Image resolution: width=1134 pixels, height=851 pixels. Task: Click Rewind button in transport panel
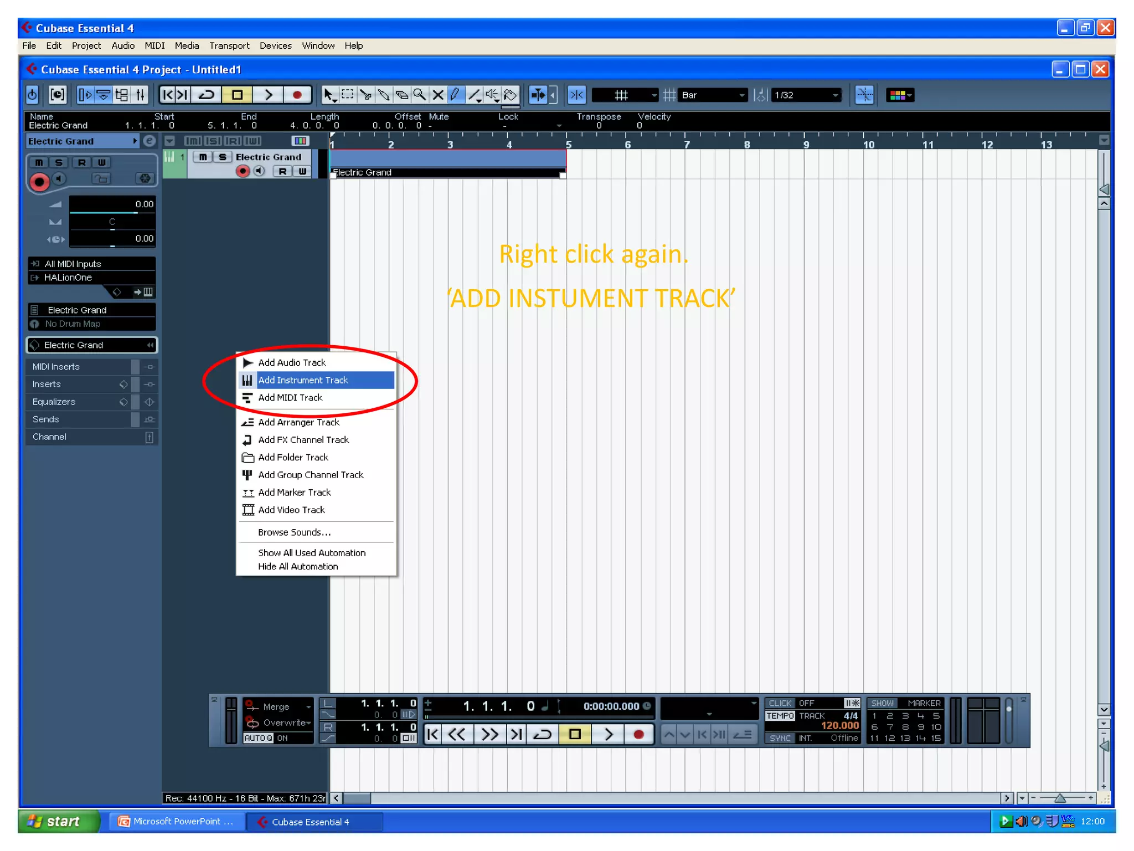pyautogui.click(x=457, y=735)
